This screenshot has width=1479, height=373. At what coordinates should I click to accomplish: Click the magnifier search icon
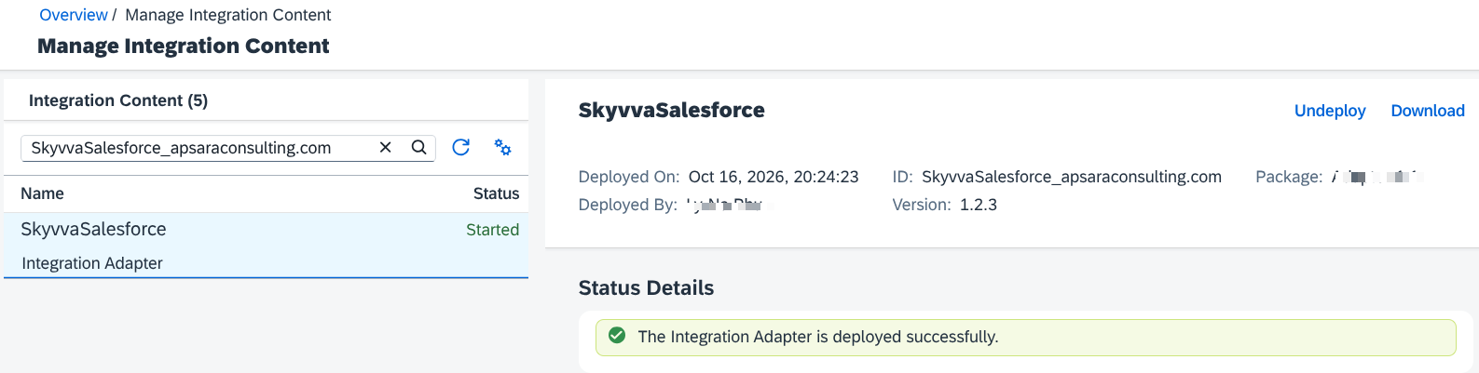[x=419, y=147]
